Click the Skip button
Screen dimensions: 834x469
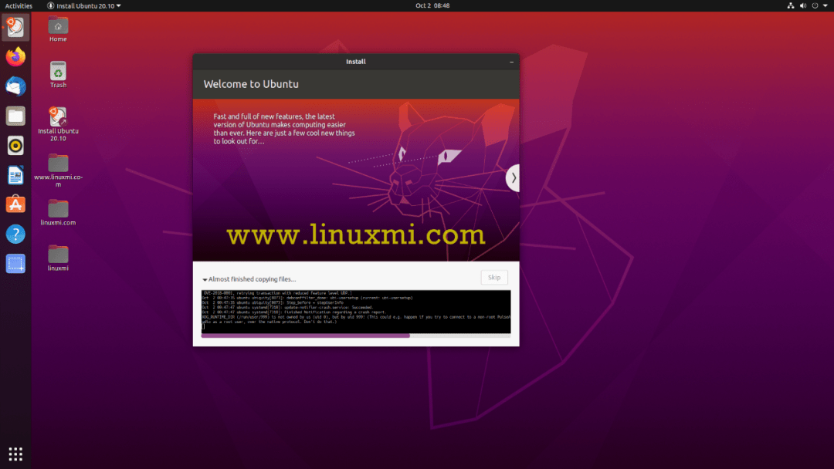coord(494,277)
